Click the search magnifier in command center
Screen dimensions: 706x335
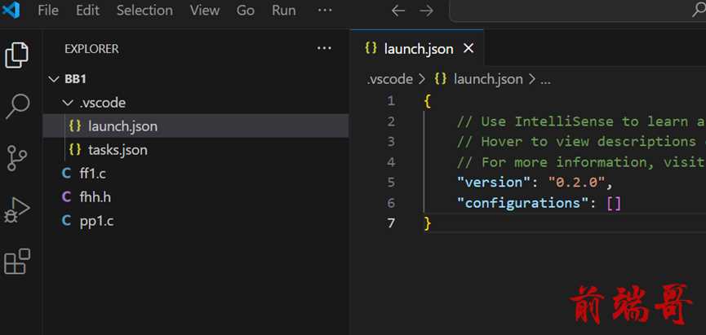[699, 10]
